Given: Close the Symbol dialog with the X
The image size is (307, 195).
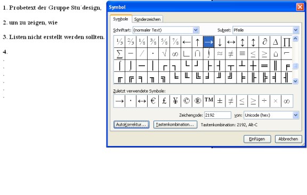Looking at the screenshot, I should [300, 7].
